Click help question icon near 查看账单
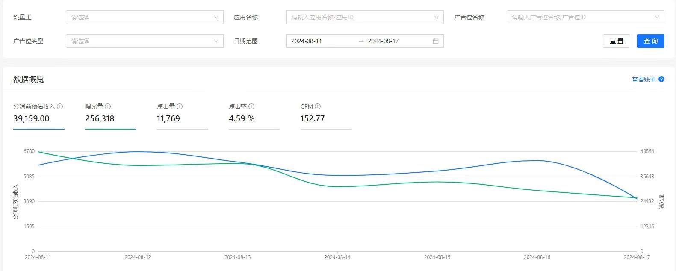This screenshot has height=271, width=676. click(x=661, y=79)
